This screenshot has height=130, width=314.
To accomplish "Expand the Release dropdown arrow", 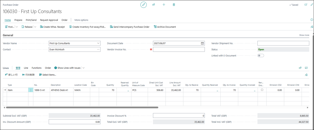I will pos(35,27).
